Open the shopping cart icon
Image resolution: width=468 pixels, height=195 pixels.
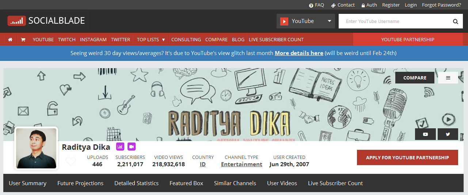pos(23,39)
